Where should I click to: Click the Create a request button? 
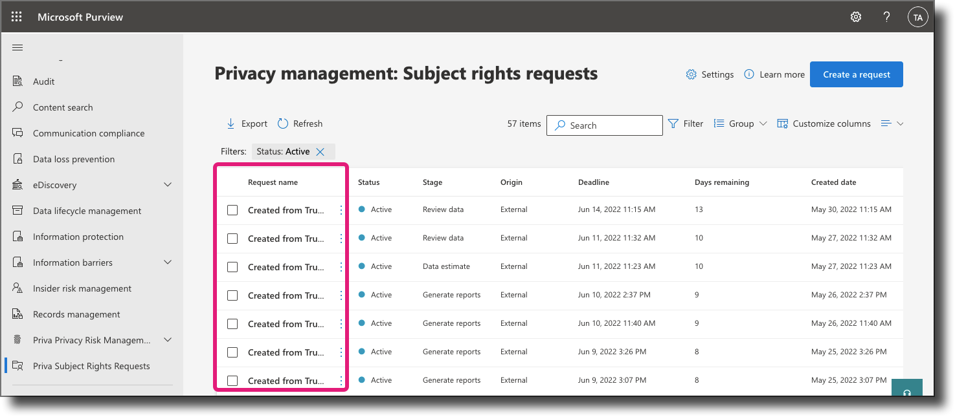856,74
